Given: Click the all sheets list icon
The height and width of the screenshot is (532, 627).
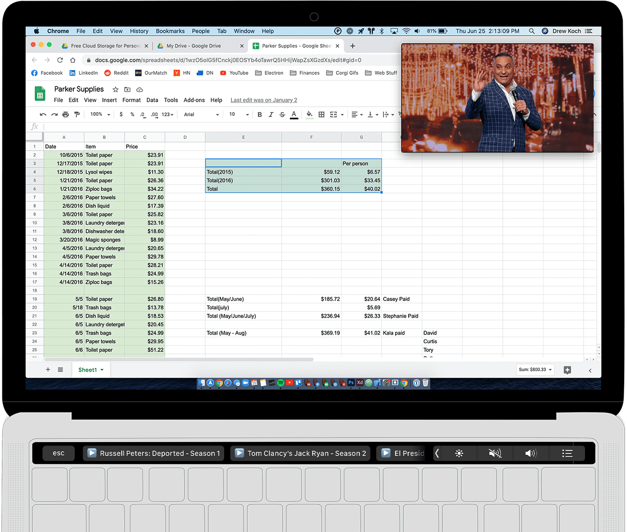Looking at the screenshot, I should [x=60, y=370].
